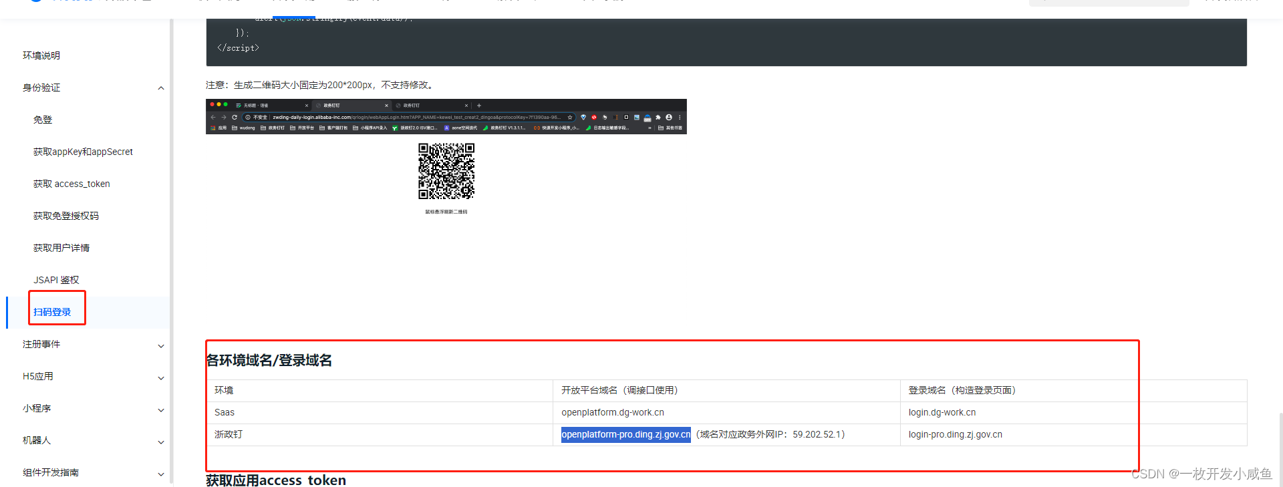The image size is (1283, 487).
Task: Open the 组件开发指南 sidebar heading
Action: [x=51, y=472]
